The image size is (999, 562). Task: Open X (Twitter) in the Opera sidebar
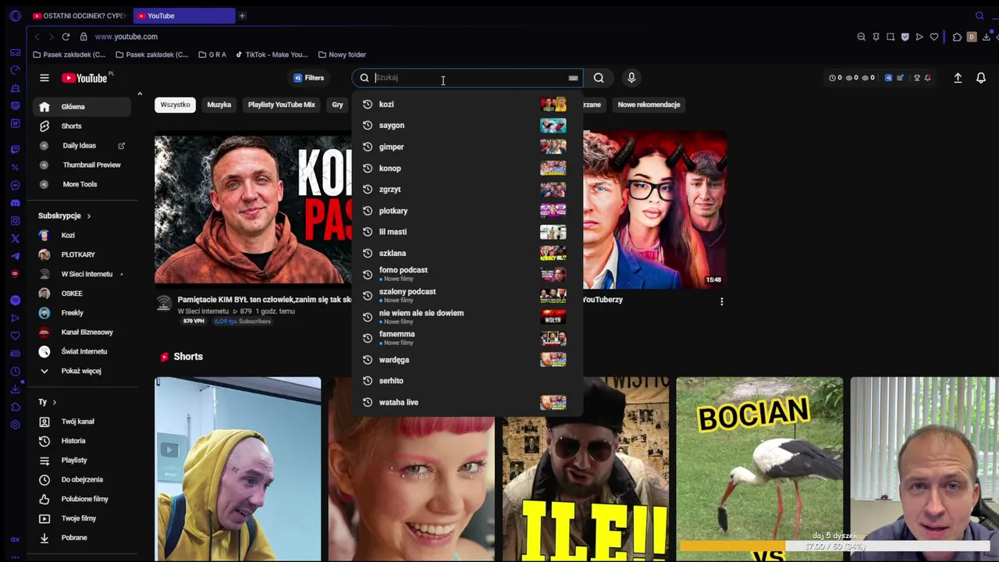tap(15, 239)
